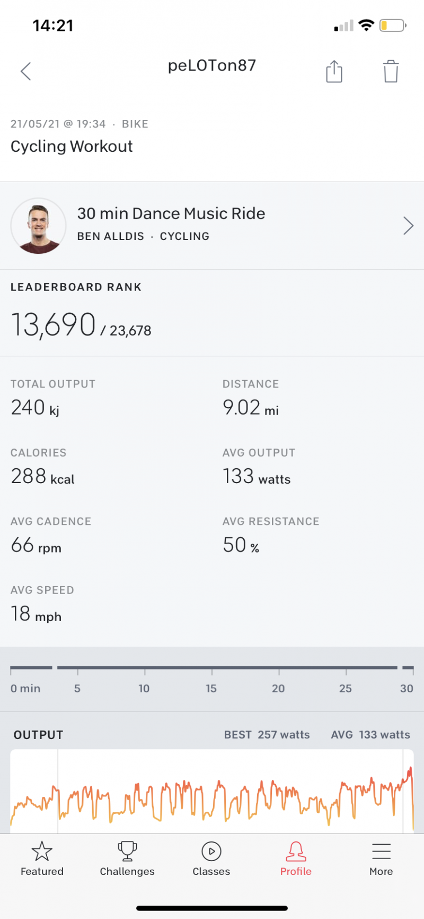Open the Classes play icon
The width and height of the screenshot is (424, 919).
click(211, 851)
